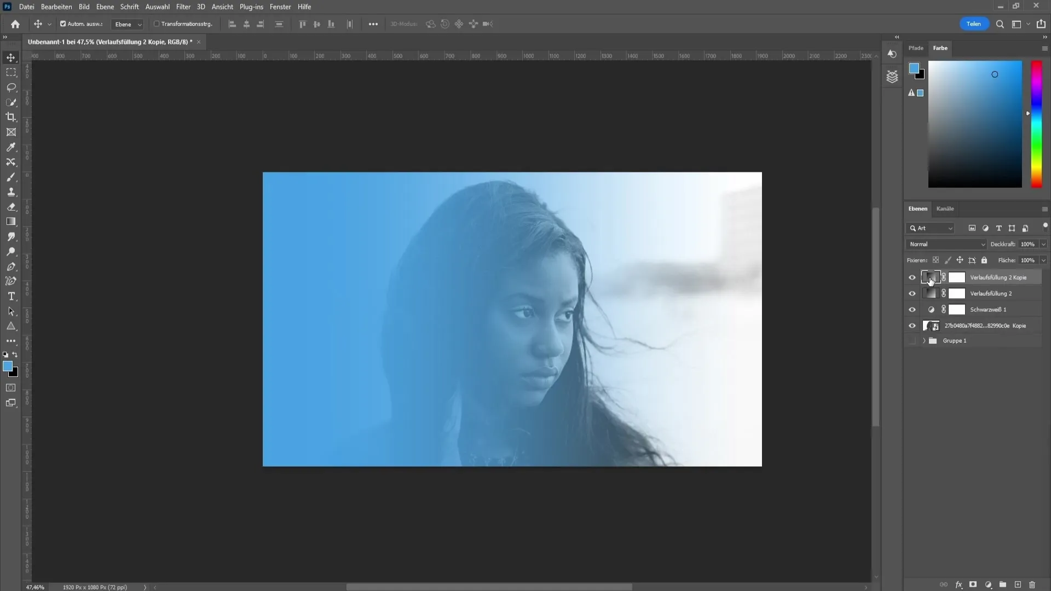Select the Lasso tool

click(11, 86)
